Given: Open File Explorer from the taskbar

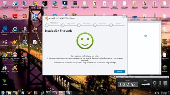Looking at the screenshot, I should click(x=9, y=93).
